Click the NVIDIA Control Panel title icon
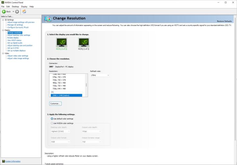The image size is (237, 165). click(3, 2)
